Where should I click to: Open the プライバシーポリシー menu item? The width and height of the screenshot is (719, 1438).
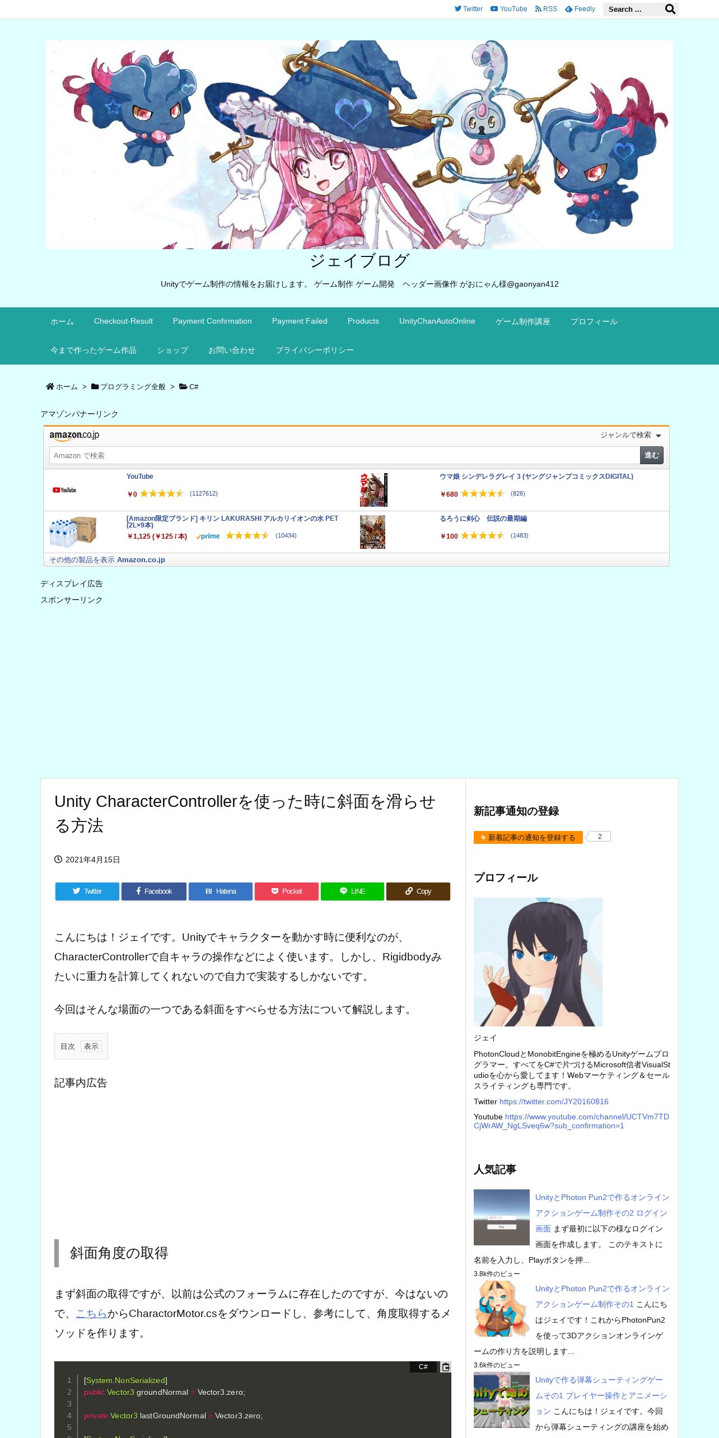[315, 350]
